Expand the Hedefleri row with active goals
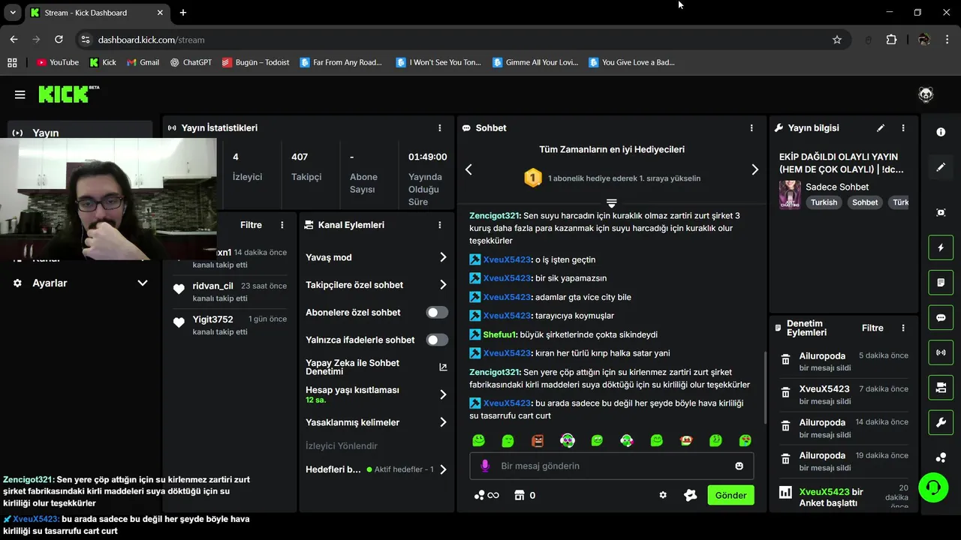 [376, 469]
